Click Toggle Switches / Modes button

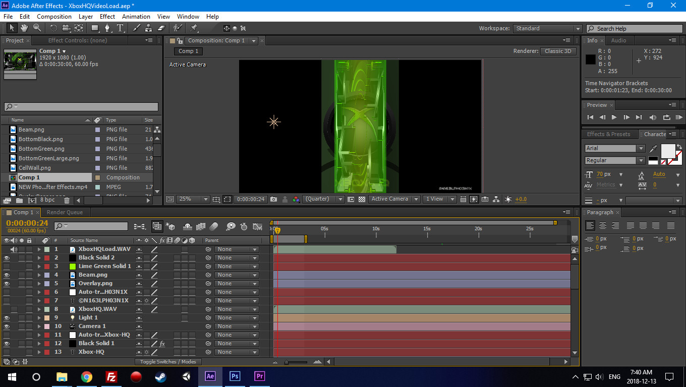tap(168, 361)
